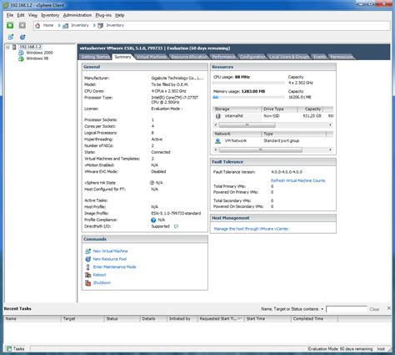Click the Shutdown command icon
Viewport: 395px width, 355px height.
point(87,283)
